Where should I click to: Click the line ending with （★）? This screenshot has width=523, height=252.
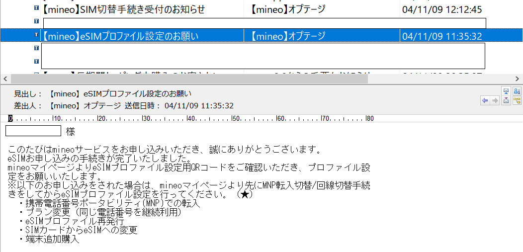tap(130, 194)
